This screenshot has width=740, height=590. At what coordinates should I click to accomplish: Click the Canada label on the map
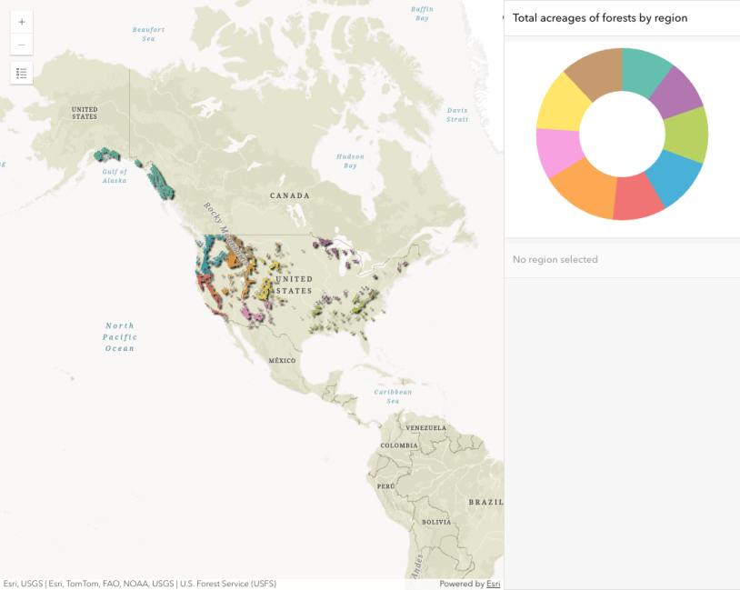tap(289, 195)
